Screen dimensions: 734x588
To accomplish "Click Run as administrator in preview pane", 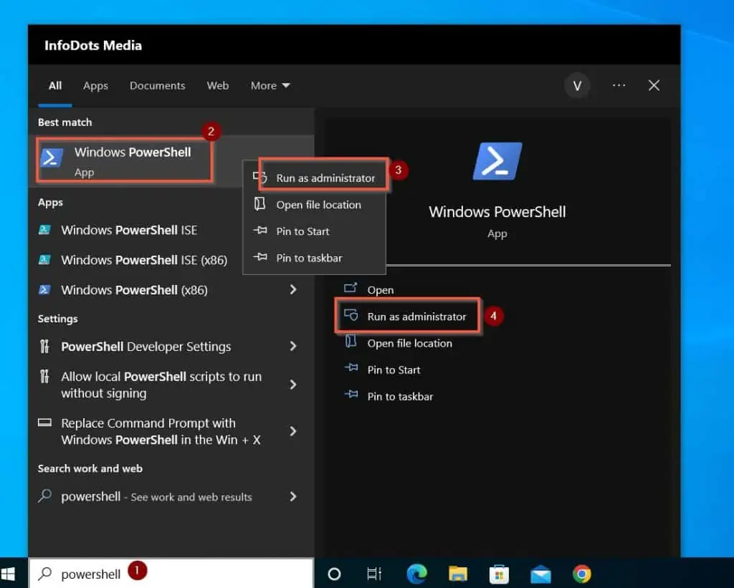I will pos(416,317).
